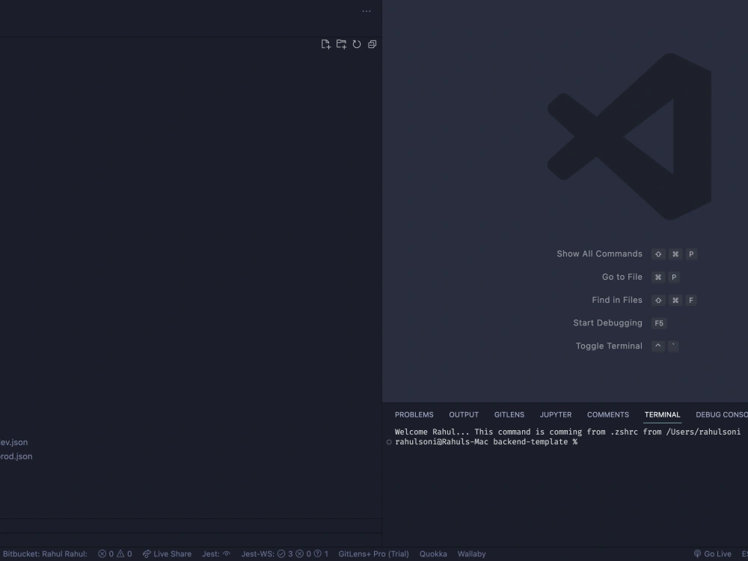Switch to the PROBLEMS panel tab
The height and width of the screenshot is (561, 748).
[x=414, y=414]
